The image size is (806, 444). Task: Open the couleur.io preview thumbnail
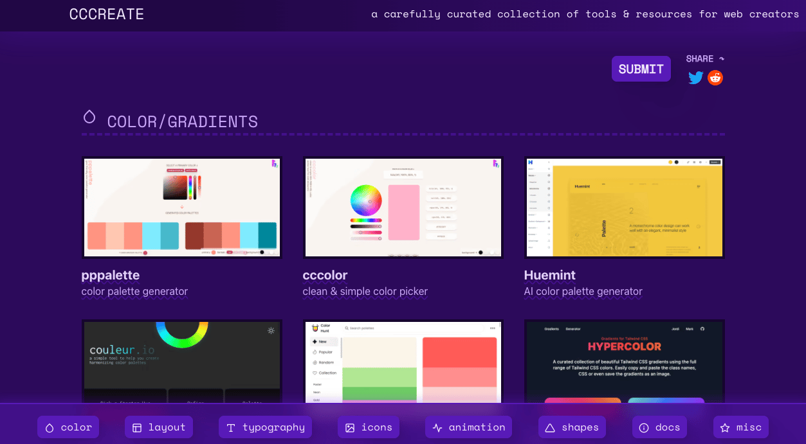click(x=182, y=362)
